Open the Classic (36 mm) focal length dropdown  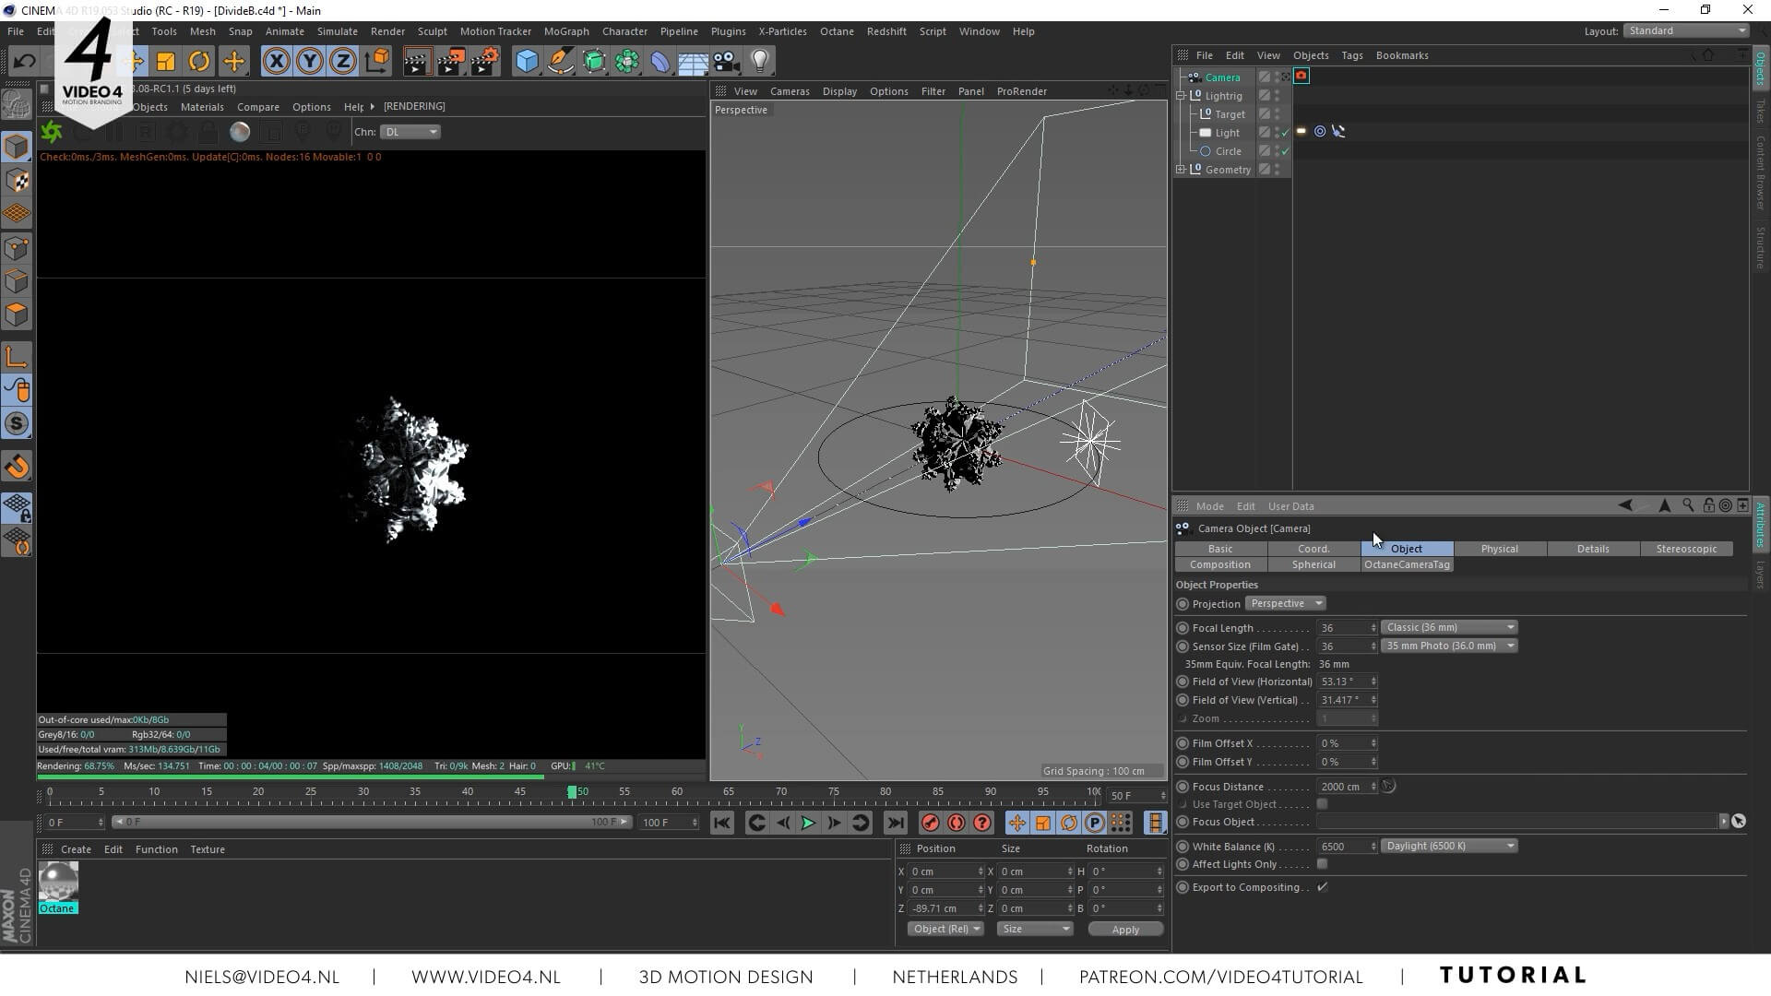1448,627
